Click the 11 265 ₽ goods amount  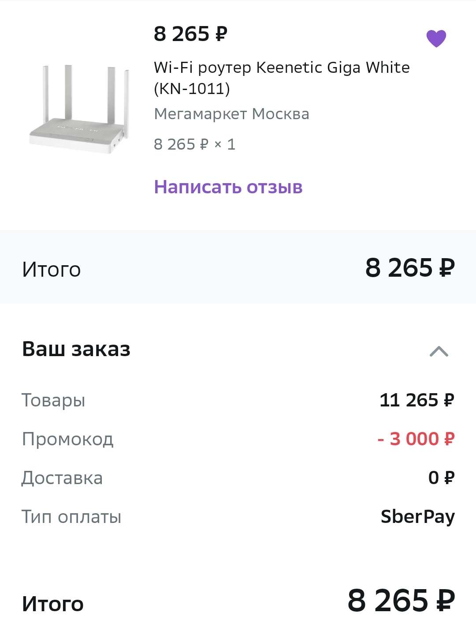coord(416,400)
